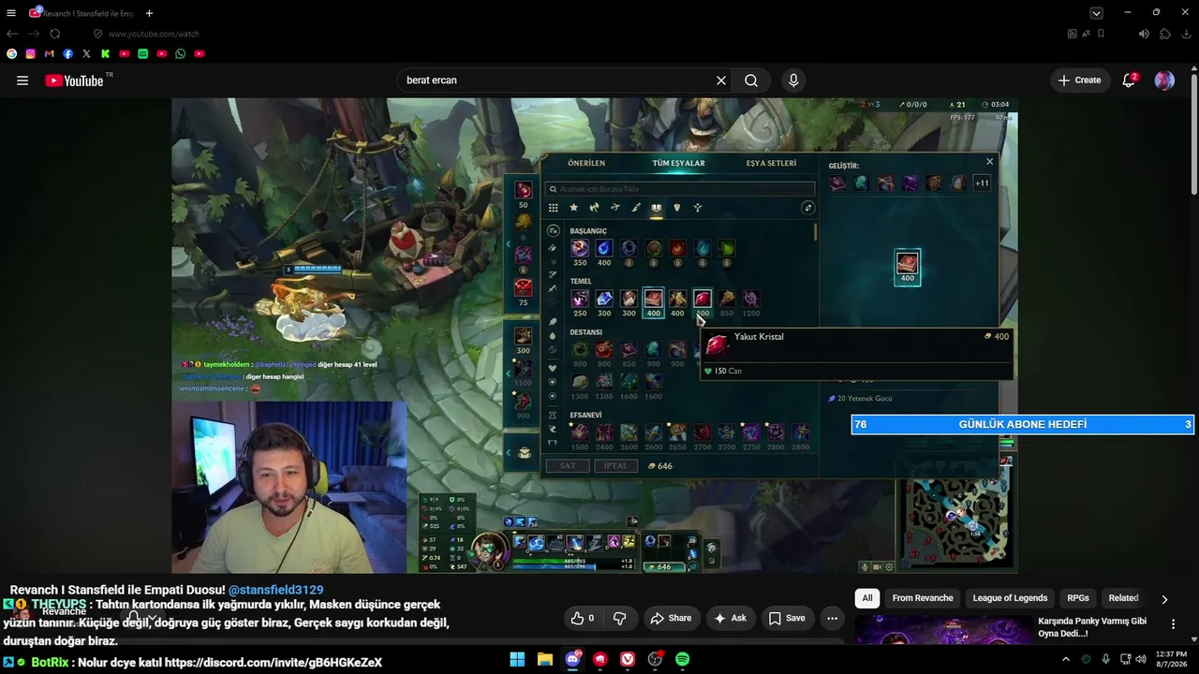Click the shop item search box
Viewport: 1199px width, 674px height.
click(x=679, y=189)
